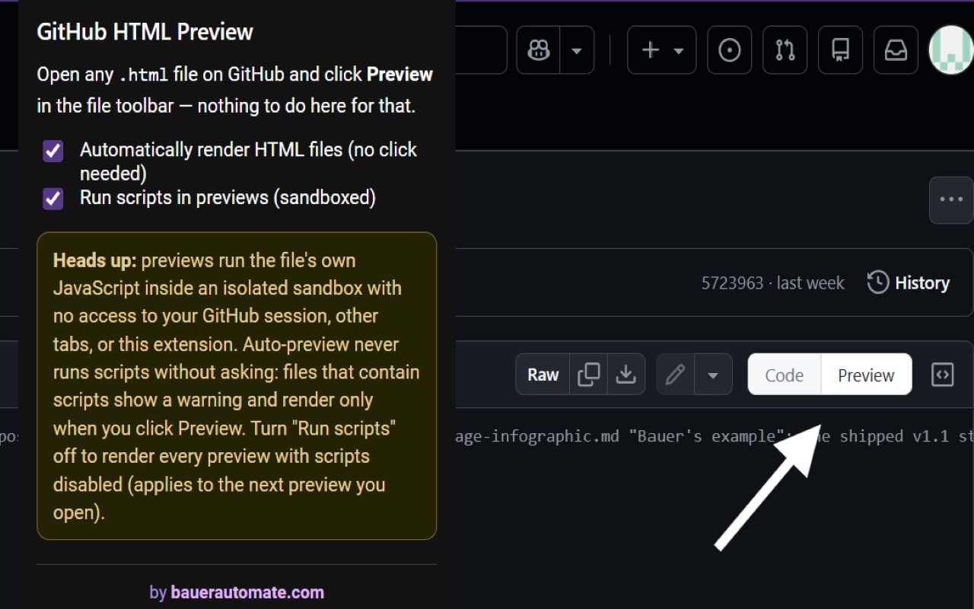Open the symbols panel icon
This screenshot has height=609, width=974.
coord(943,375)
